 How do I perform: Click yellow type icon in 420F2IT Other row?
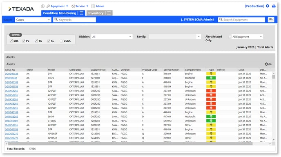pos(211,125)
